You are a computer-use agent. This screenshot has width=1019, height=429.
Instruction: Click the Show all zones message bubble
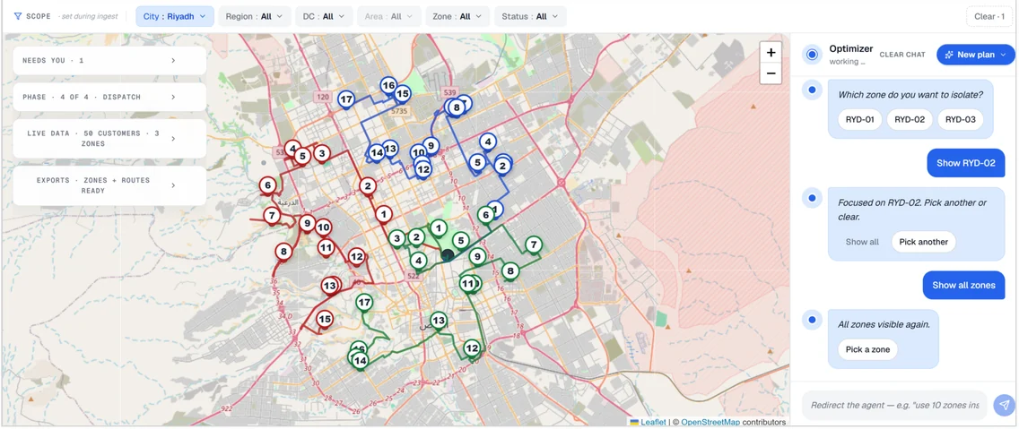point(963,285)
